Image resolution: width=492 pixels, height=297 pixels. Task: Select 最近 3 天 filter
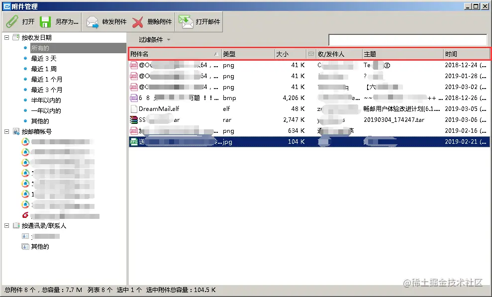coord(44,58)
